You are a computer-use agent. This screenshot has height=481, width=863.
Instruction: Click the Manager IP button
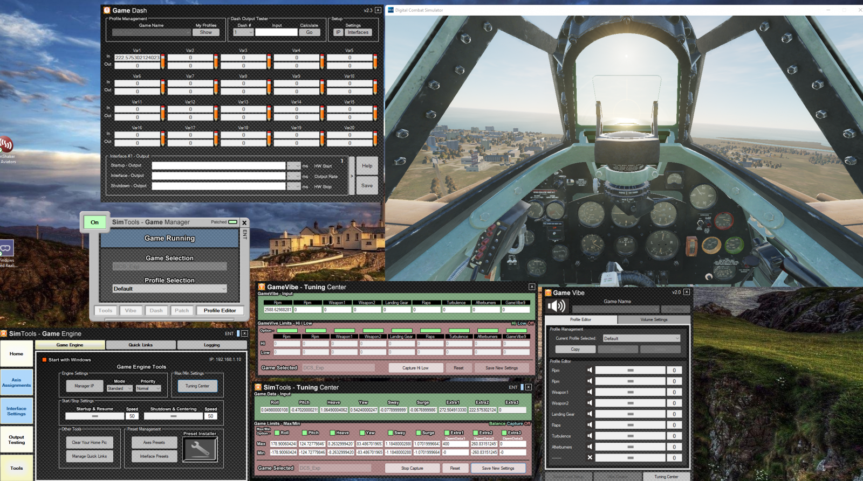click(x=85, y=386)
